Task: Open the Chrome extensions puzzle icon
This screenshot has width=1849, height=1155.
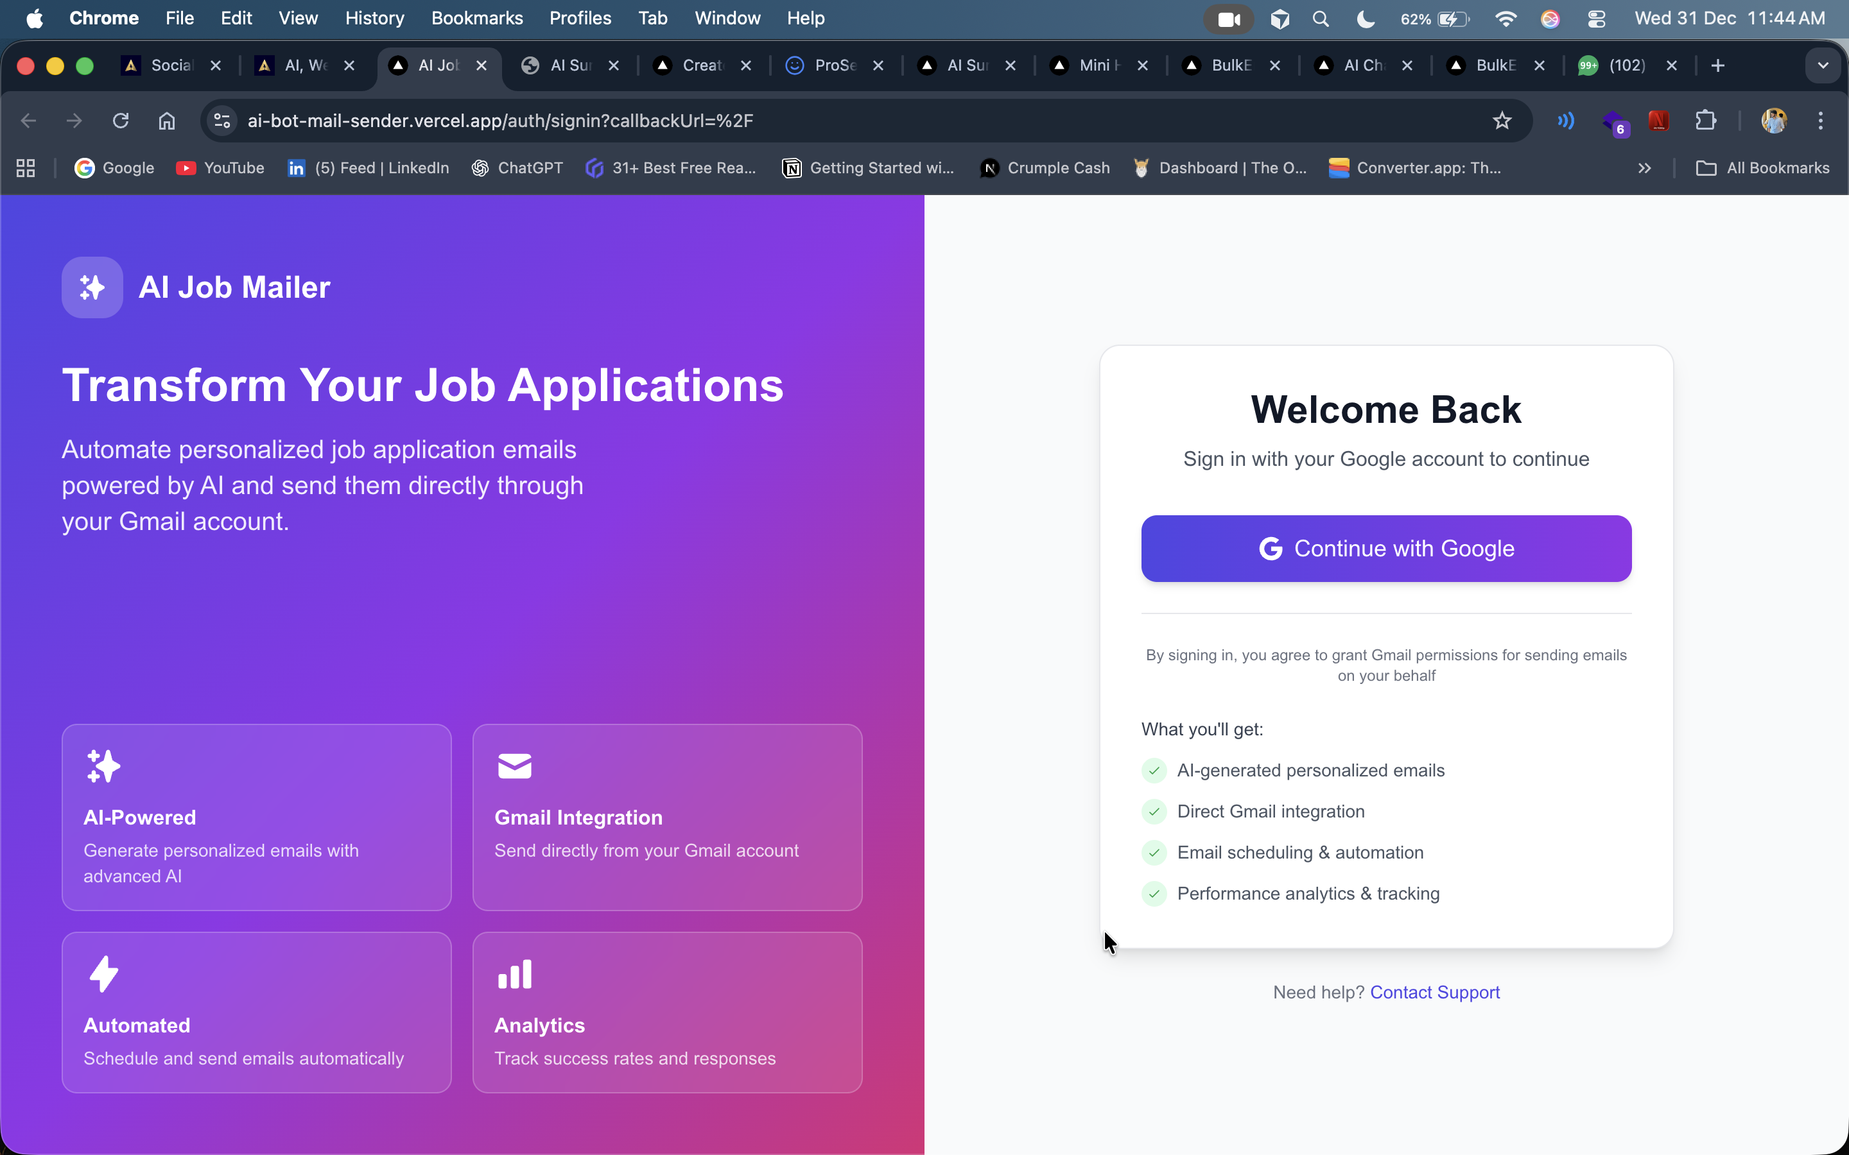Action: [1705, 121]
